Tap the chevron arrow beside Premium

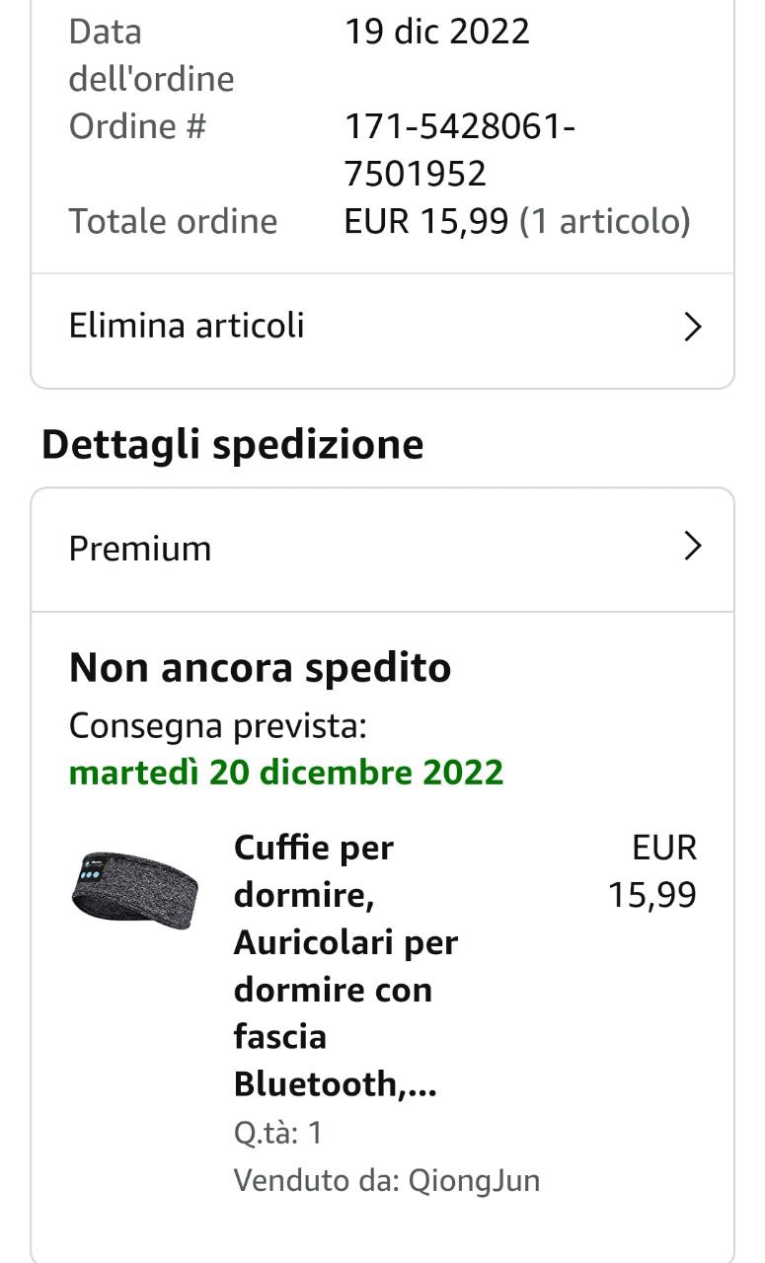(x=693, y=547)
